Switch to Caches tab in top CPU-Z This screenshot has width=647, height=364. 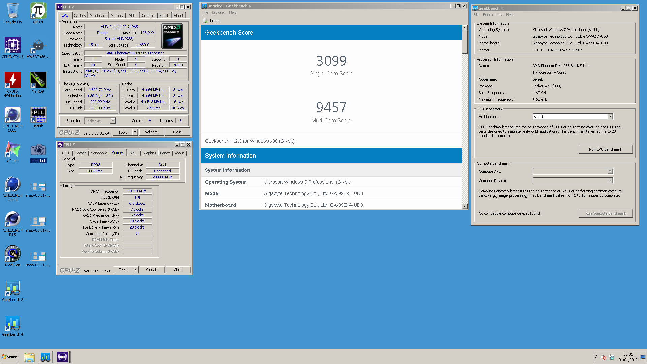(x=80, y=16)
